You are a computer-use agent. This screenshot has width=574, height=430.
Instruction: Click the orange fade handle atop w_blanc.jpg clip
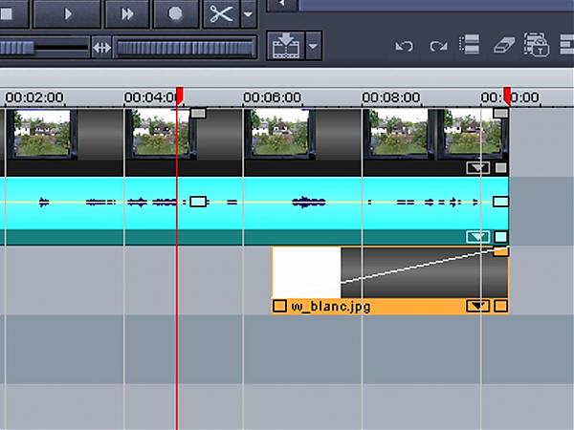click(x=500, y=251)
